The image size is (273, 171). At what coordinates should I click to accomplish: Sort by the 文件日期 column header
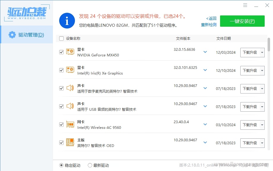[x=224, y=38]
